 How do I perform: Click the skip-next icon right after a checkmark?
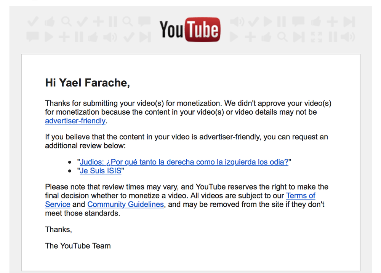[145, 37]
